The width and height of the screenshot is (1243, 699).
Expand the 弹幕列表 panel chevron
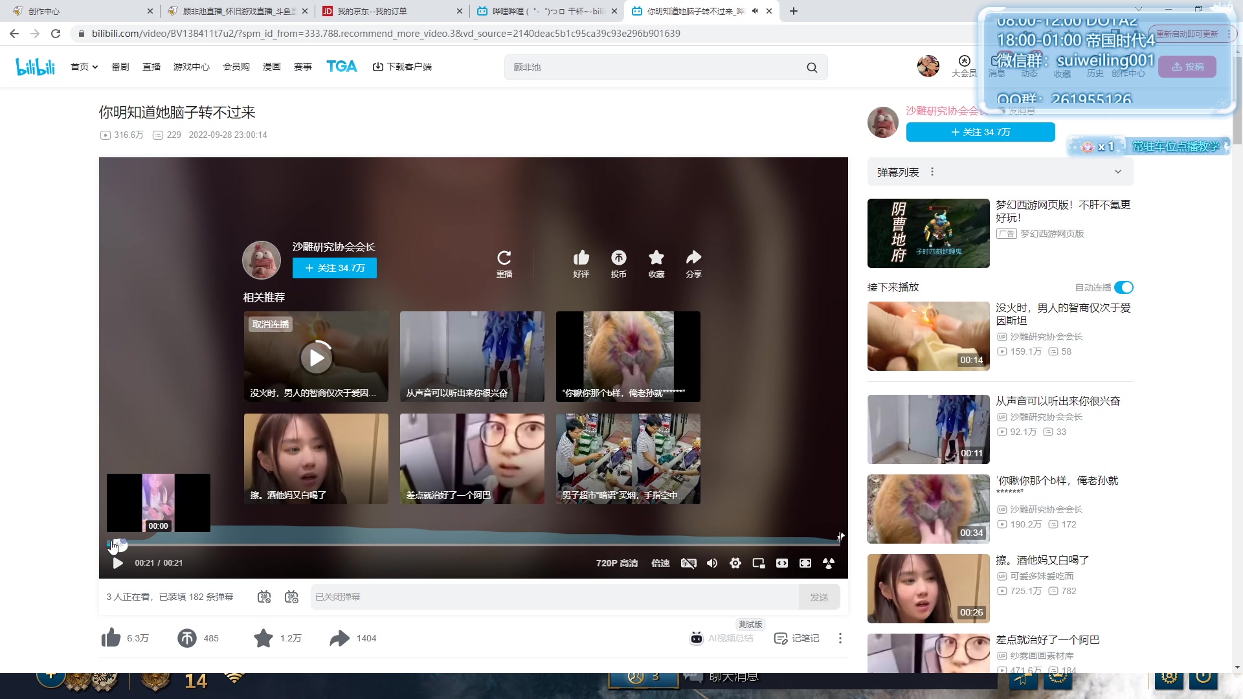(1117, 172)
